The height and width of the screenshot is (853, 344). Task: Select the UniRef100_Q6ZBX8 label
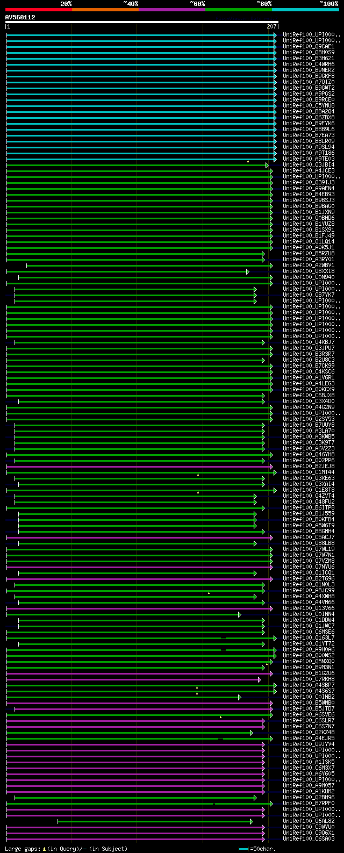pyautogui.click(x=309, y=118)
